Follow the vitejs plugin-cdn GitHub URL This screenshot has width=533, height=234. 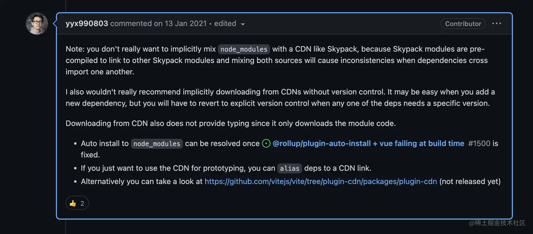point(320,181)
